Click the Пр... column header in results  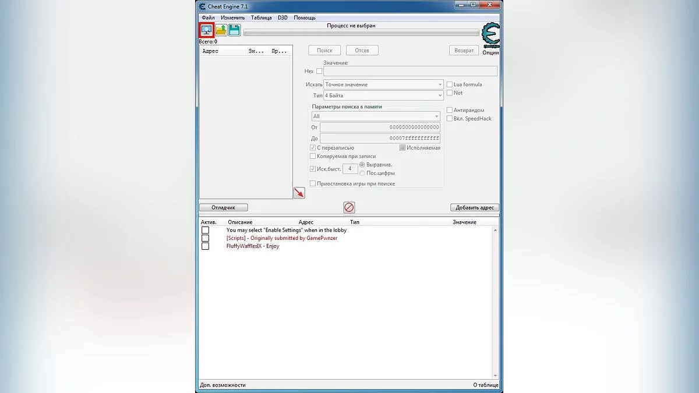click(279, 51)
